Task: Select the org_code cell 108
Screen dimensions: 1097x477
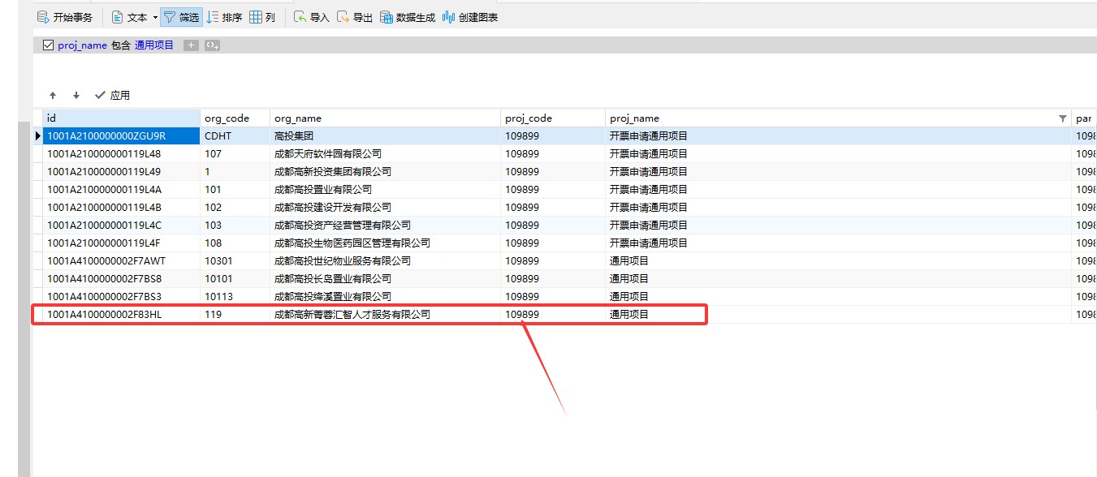Action: tap(235, 243)
